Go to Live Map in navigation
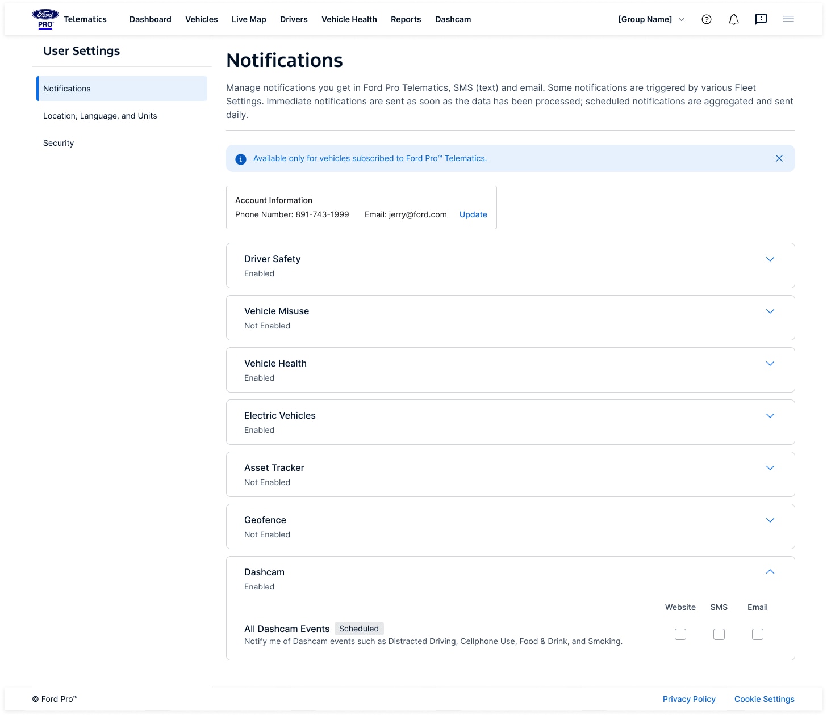827x716 pixels. (249, 19)
